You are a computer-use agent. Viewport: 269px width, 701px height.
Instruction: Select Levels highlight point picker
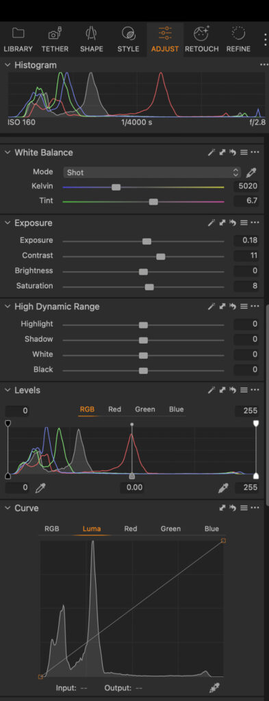click(x=223, y=487)
